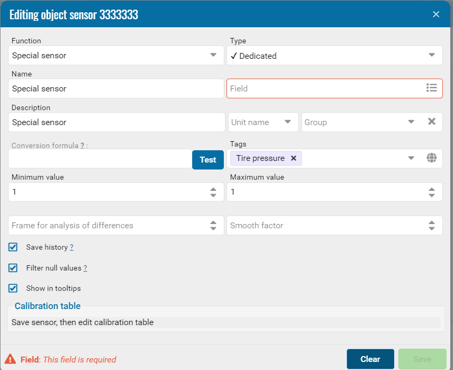Click into the Name text field
Screen dimensions: 453x370
pos(116,89)
